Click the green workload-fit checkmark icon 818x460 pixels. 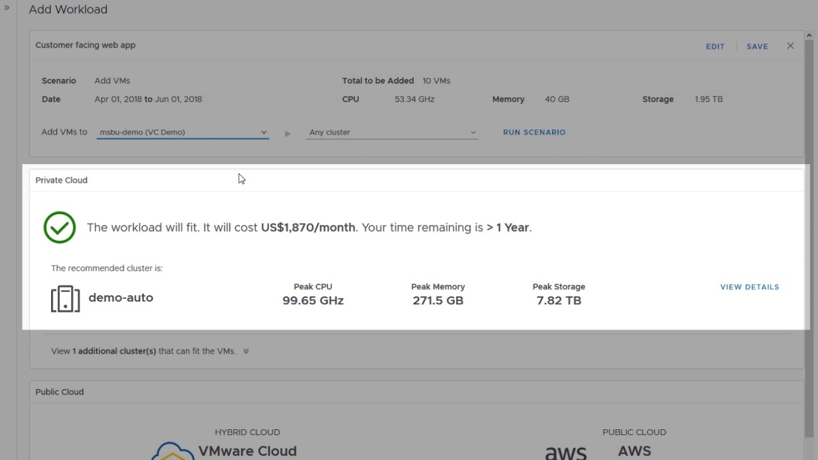click(x=59, y=227)
